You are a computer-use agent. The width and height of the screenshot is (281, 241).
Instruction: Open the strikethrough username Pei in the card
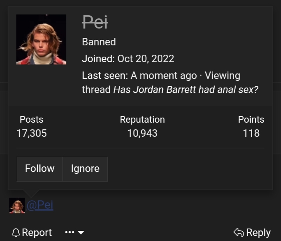[x=95, y=23]
